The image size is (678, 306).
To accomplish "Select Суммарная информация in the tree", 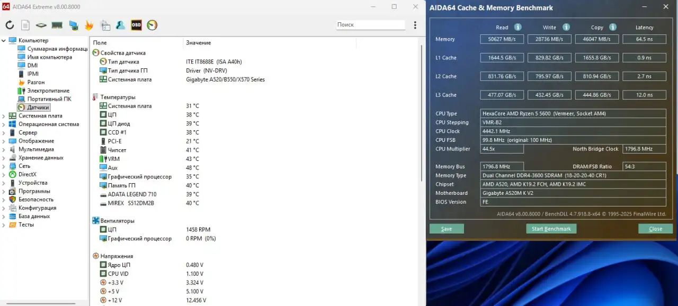I will [57, 49].
